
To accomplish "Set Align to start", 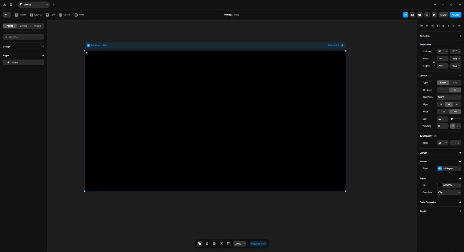I will (x=441, y=104).
